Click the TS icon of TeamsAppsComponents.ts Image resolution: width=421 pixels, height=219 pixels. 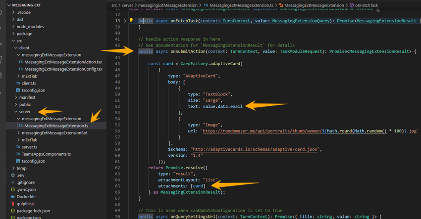click(18, 154)
